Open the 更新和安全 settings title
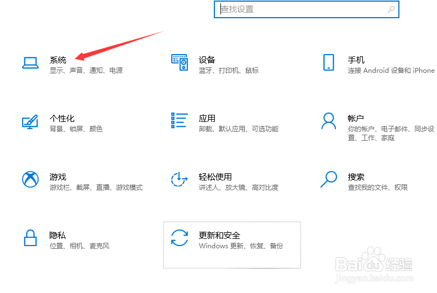 (x=219, y=236)
